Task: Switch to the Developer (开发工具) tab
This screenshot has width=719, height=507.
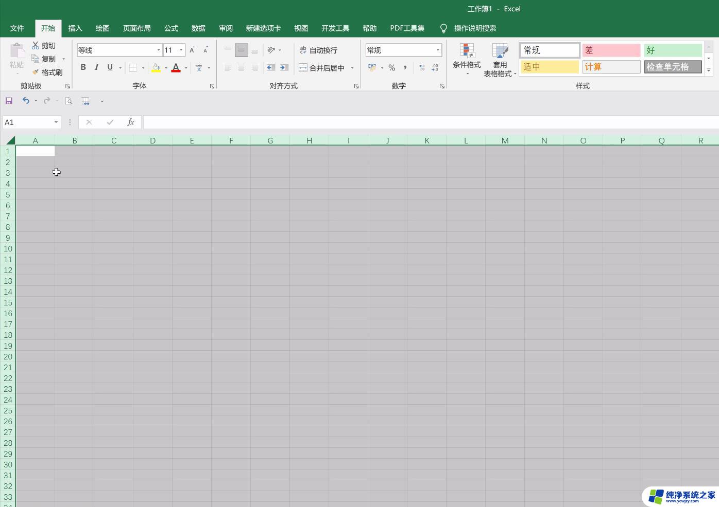Action: 335,28
